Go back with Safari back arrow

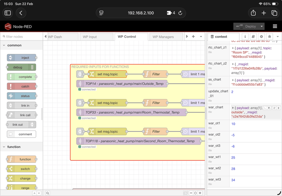(21, 13)
